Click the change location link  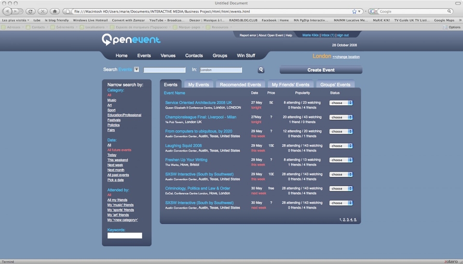pos(346,57)
